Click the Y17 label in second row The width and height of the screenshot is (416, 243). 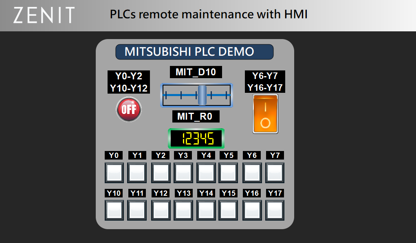pyautogui.click(x=275, y=193)
